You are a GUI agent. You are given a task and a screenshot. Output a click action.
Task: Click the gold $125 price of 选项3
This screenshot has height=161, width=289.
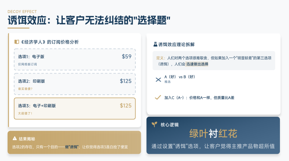click(x=126, y=106)
